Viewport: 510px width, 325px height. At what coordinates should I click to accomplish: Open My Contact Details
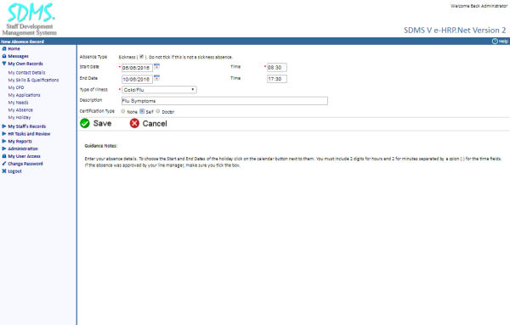26,73
